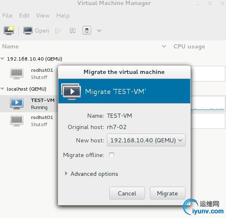Open the View menu
This screenshot has height=218, width=226.
pyautogui.click(x=43, y=15)
